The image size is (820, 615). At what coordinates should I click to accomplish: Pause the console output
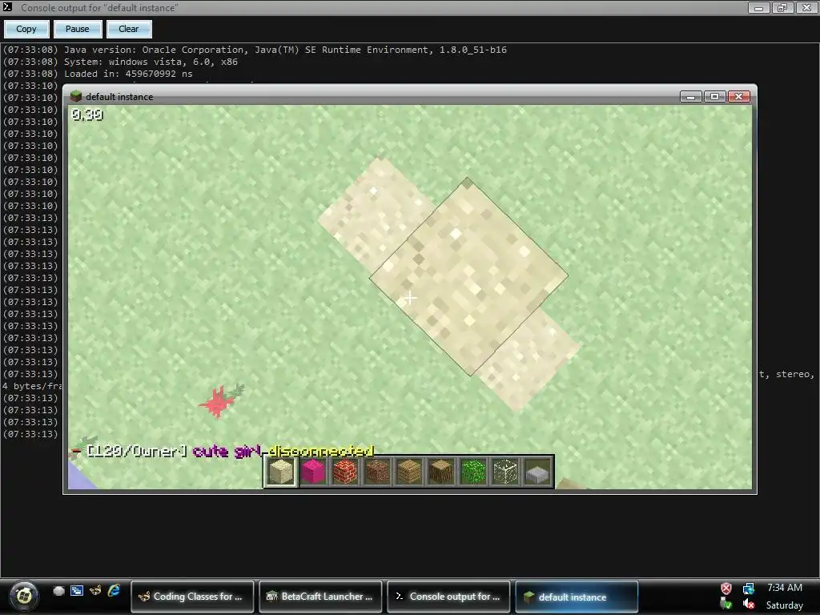[77, 29]
